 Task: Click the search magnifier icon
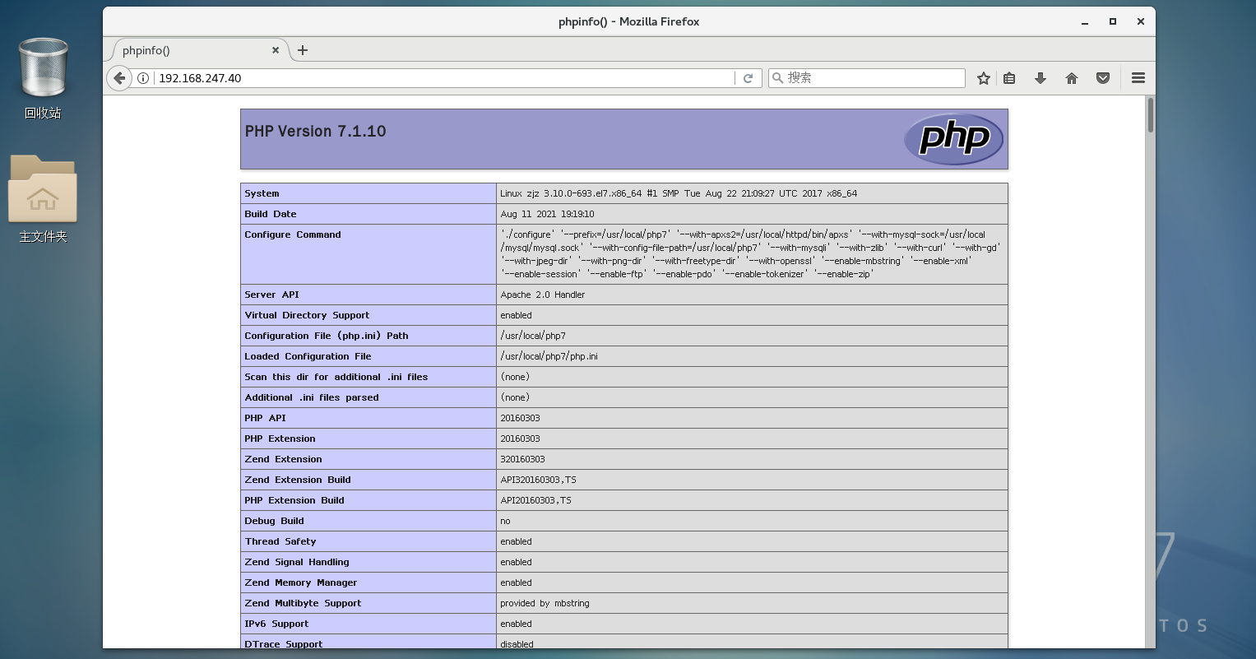pyautogui.click(x=777, y=78)
